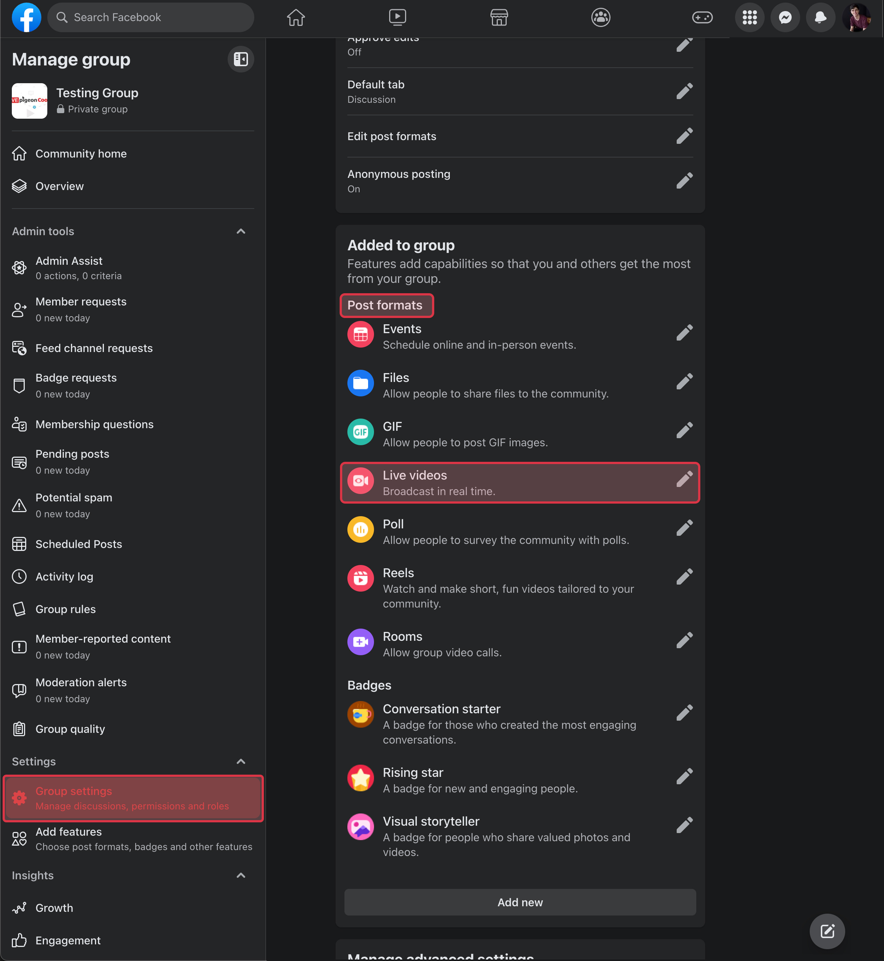Click the apps grid menu icon

coord(749,18)
